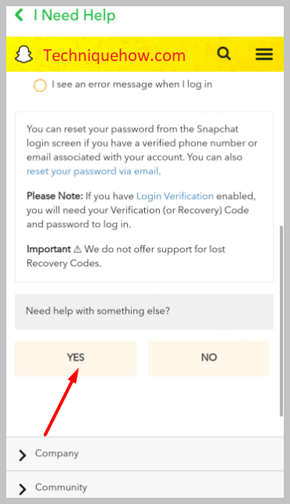Open the search magnifier icon

point(224,53)
